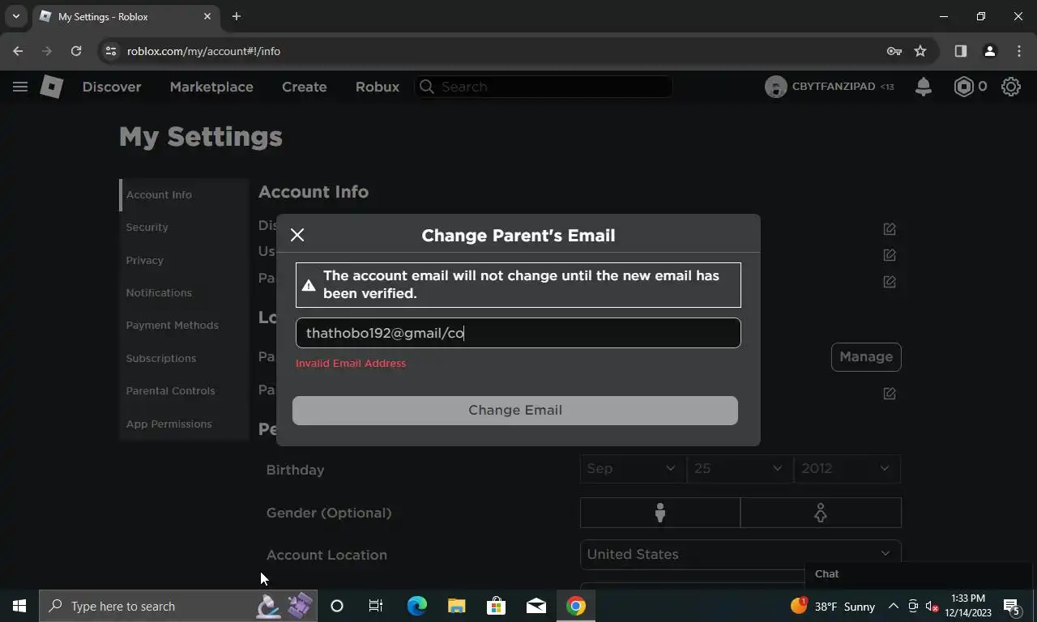Open Microsoft Store from the taskbar
Screen dimensions: 1037x622
point(496,606)
